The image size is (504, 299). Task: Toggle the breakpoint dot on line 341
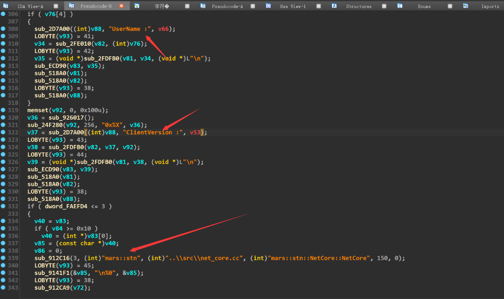tap(3, 273)
